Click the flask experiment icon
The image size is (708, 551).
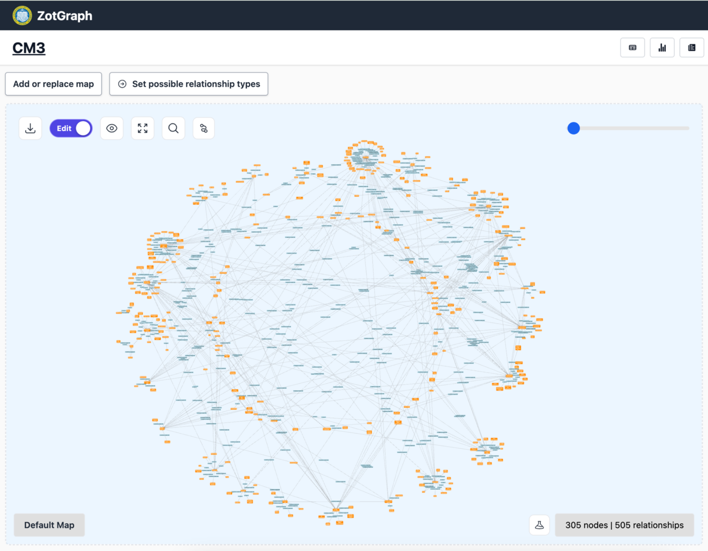pyautogui.click(x=539, y=525)
